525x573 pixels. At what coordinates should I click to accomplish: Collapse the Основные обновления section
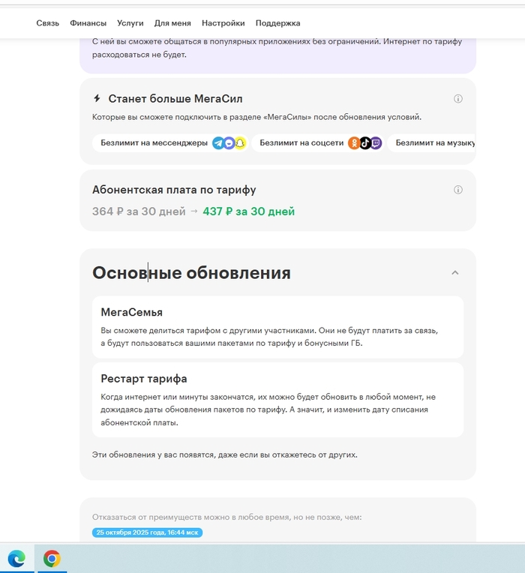coord(454,272)
